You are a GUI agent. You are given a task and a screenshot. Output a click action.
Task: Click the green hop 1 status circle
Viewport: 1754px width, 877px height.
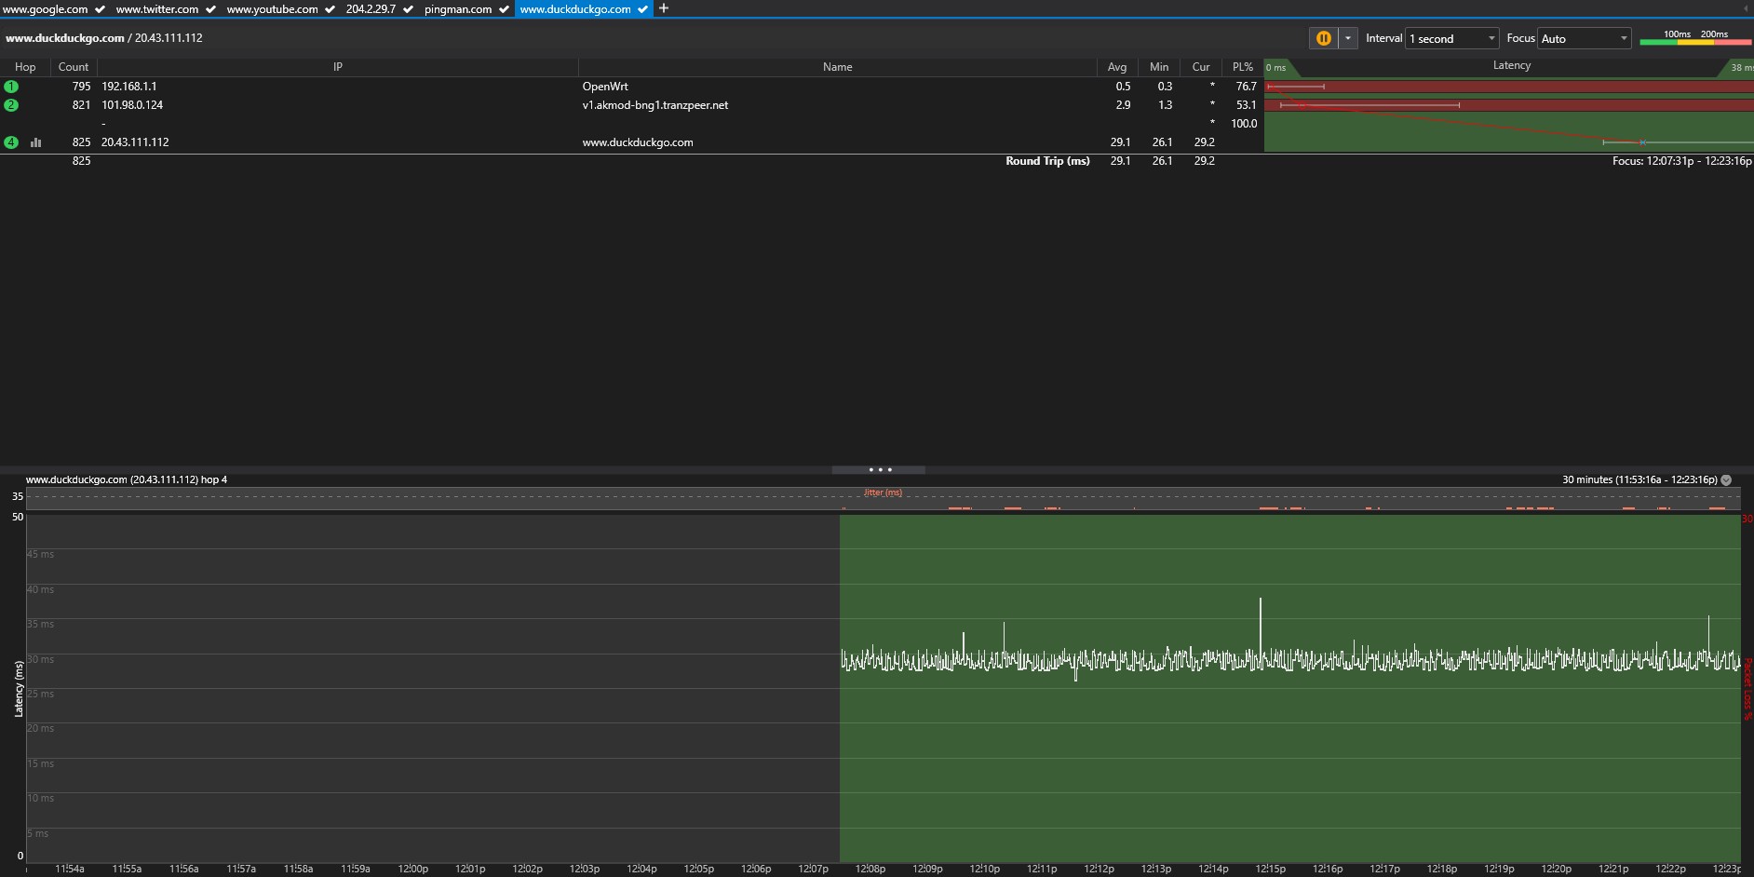11,87
